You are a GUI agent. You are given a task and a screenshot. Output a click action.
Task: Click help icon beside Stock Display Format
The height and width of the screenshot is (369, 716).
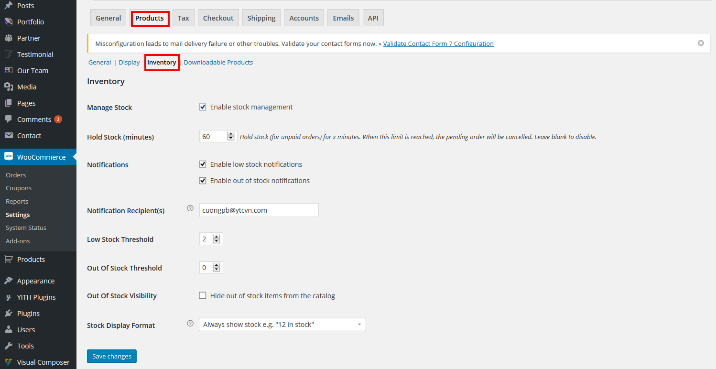click(x=190, y=324)
